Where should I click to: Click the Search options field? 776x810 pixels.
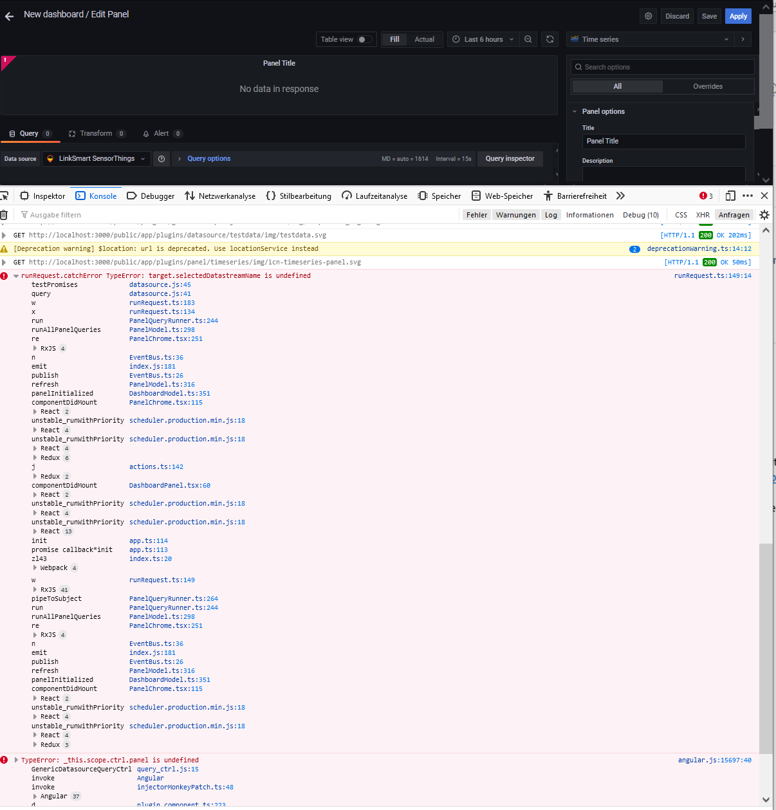click(662, 66)
